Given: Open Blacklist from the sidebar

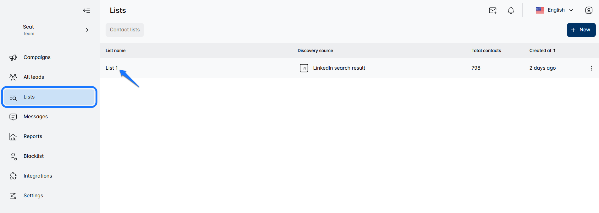Looking at the screenshot, I should 34,156.
